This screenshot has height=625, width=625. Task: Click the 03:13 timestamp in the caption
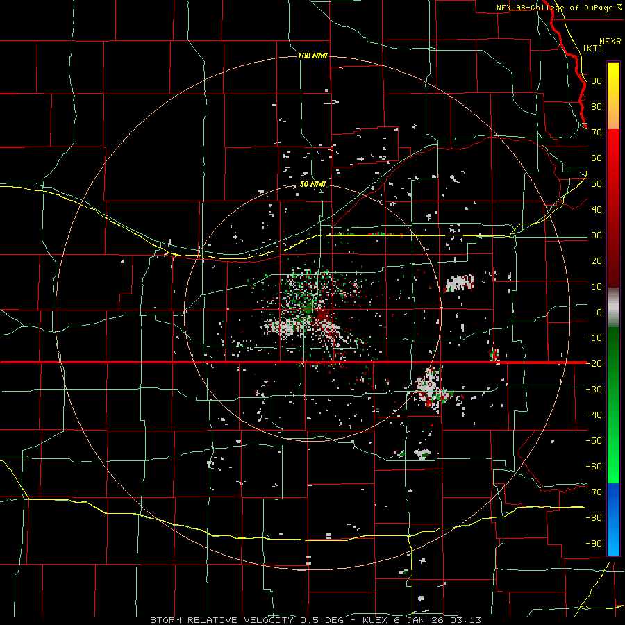click(x=465, y=620)
